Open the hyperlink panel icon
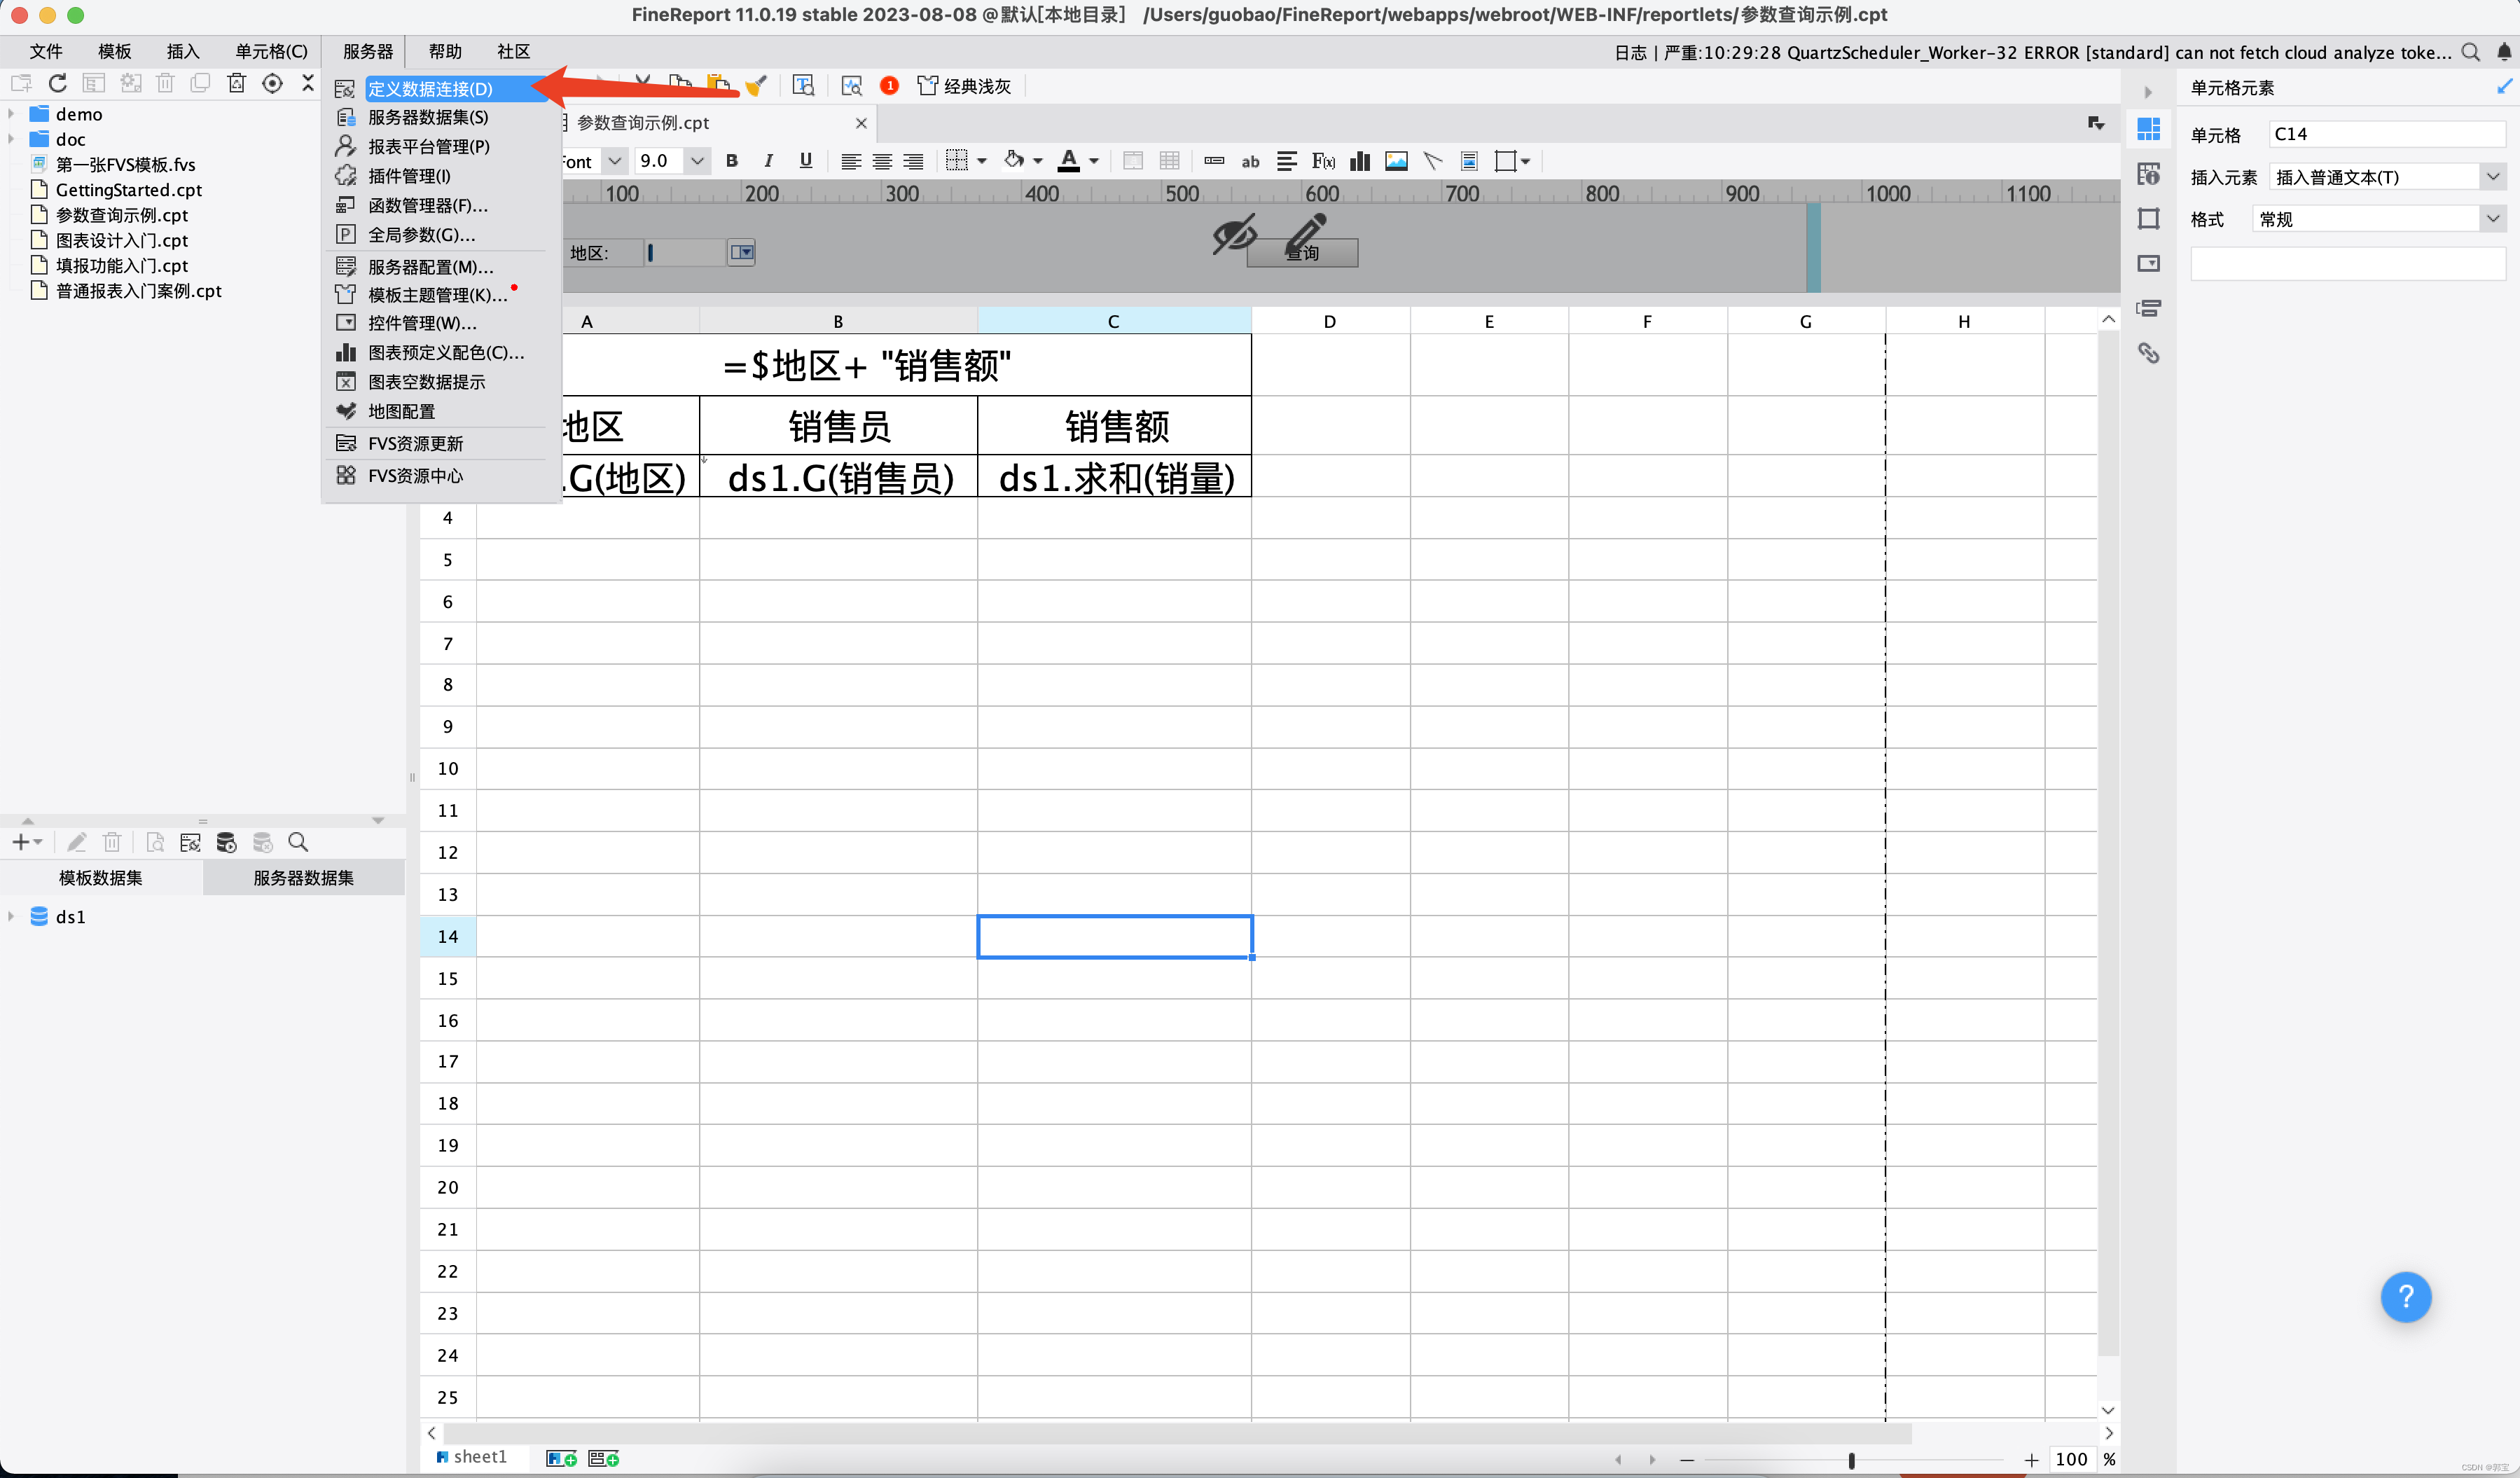The image size is (2520, 1478). (x=2148, y=353)
